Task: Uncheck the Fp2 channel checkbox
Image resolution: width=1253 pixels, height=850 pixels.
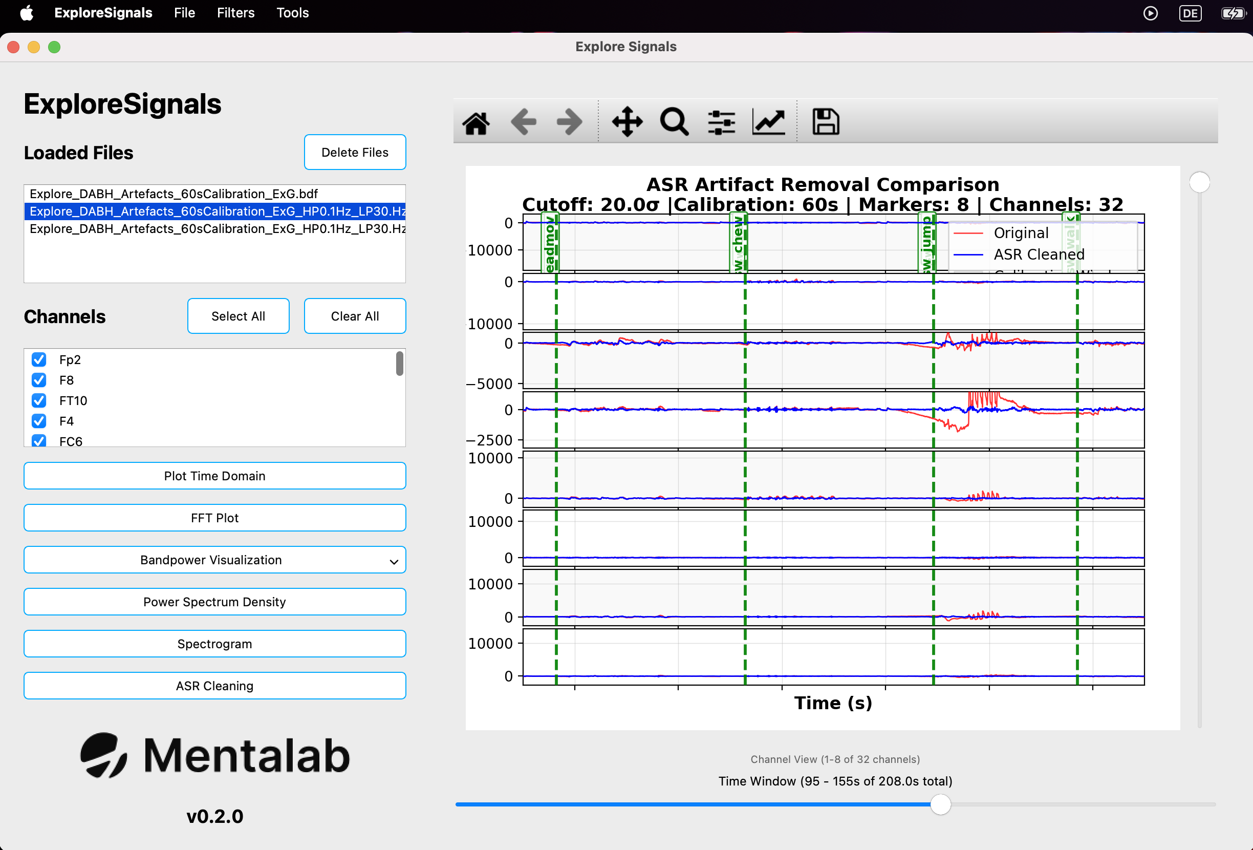Action: coord(39,359)
